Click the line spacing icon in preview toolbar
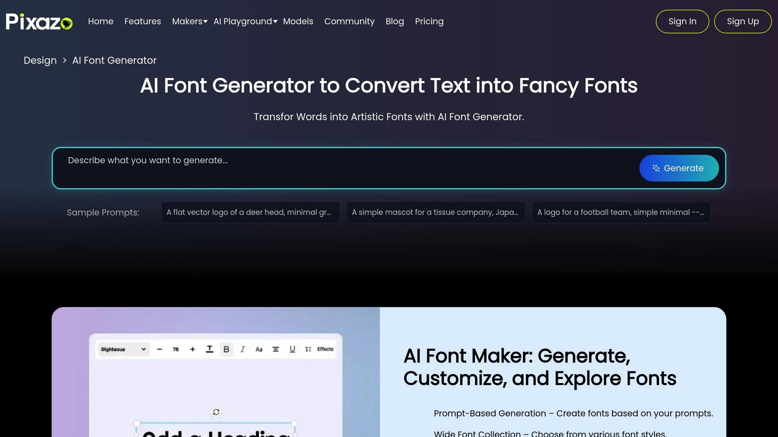This screenshot has width=778, height=437. click(308, 349)
